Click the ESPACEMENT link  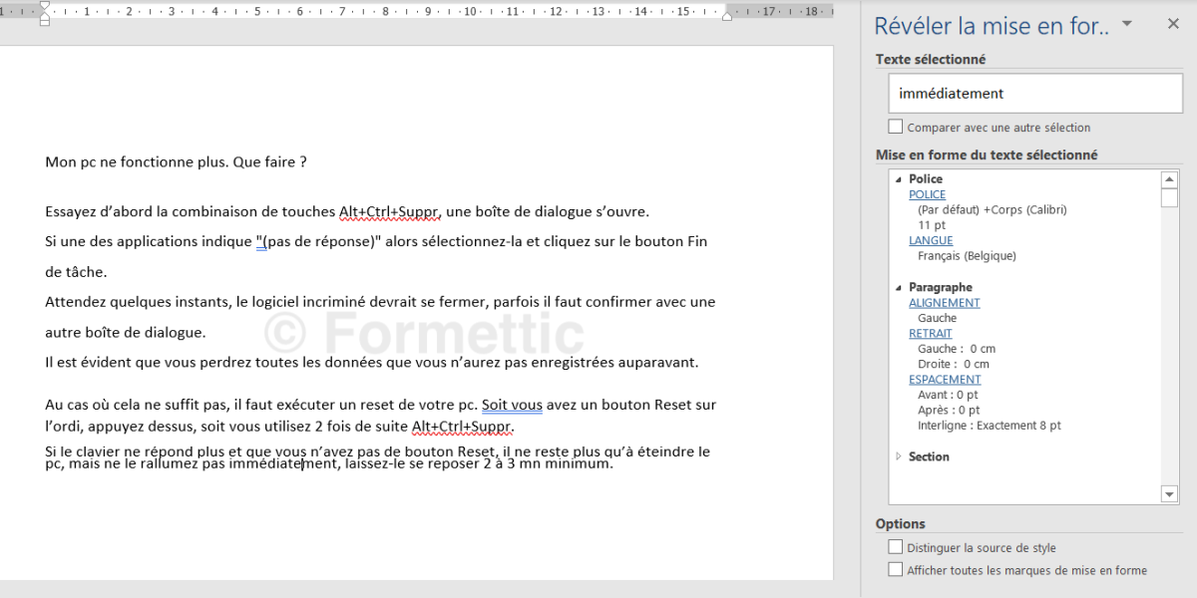tap(945, 380)
